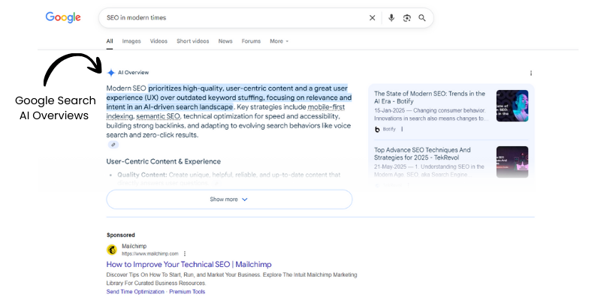
Task: Start voice search with the microphone icon
Action: pos(391,18)
